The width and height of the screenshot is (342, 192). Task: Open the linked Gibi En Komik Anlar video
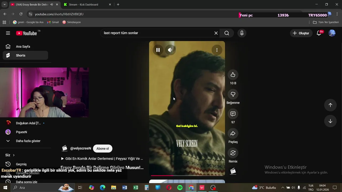tap(102, 159)
